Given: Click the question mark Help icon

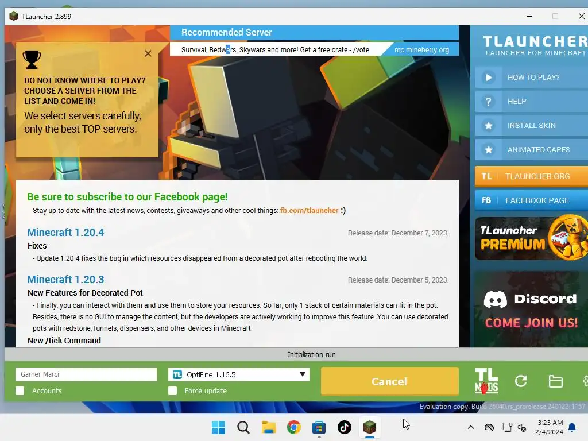Looking at the screenshot, I should click(x=489, y=102).
